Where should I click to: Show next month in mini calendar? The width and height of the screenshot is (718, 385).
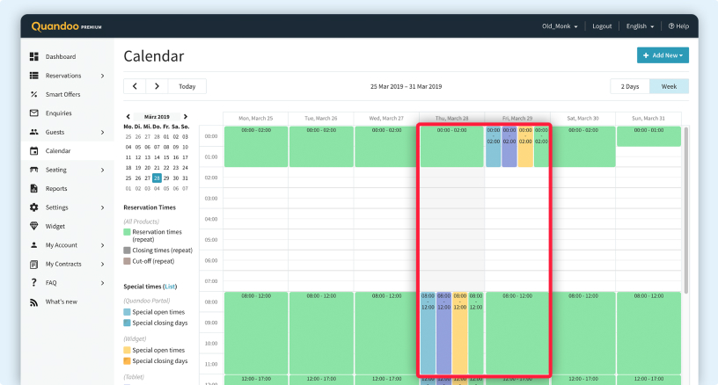click(185, 117)
